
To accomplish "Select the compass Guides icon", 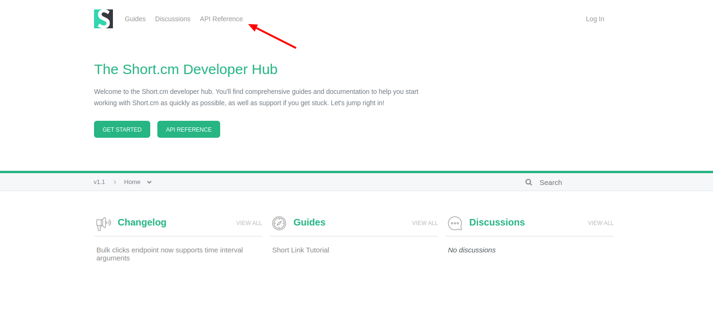I will coord(279,223).
